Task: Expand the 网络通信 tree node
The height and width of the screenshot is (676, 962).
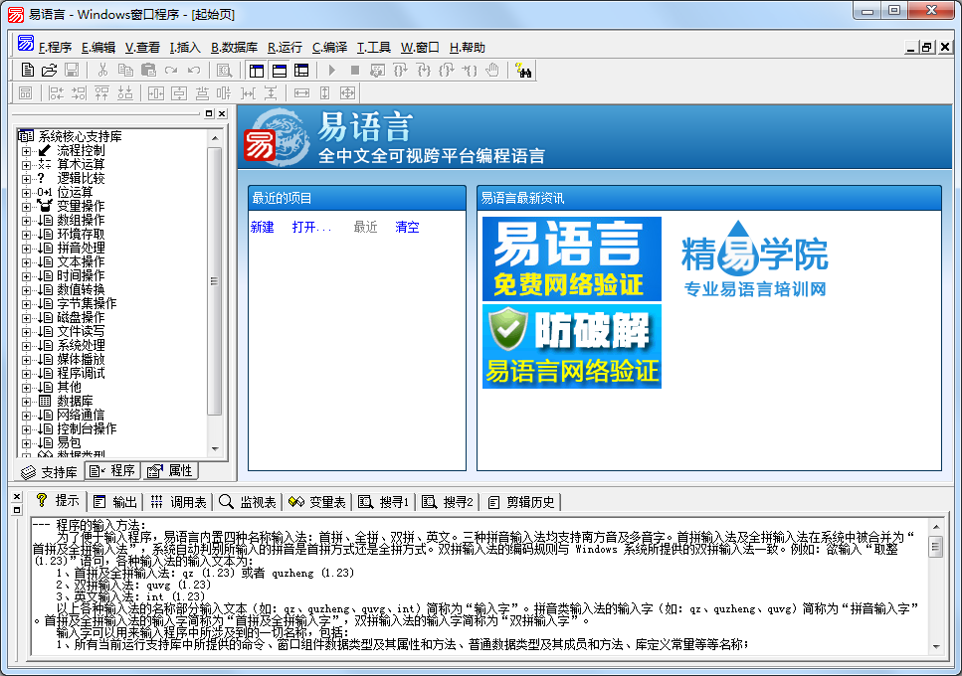Action: pyautogui.click(x=26, y=416)
